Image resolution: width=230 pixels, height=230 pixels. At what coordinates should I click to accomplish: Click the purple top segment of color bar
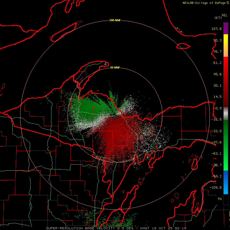(226, 28)
